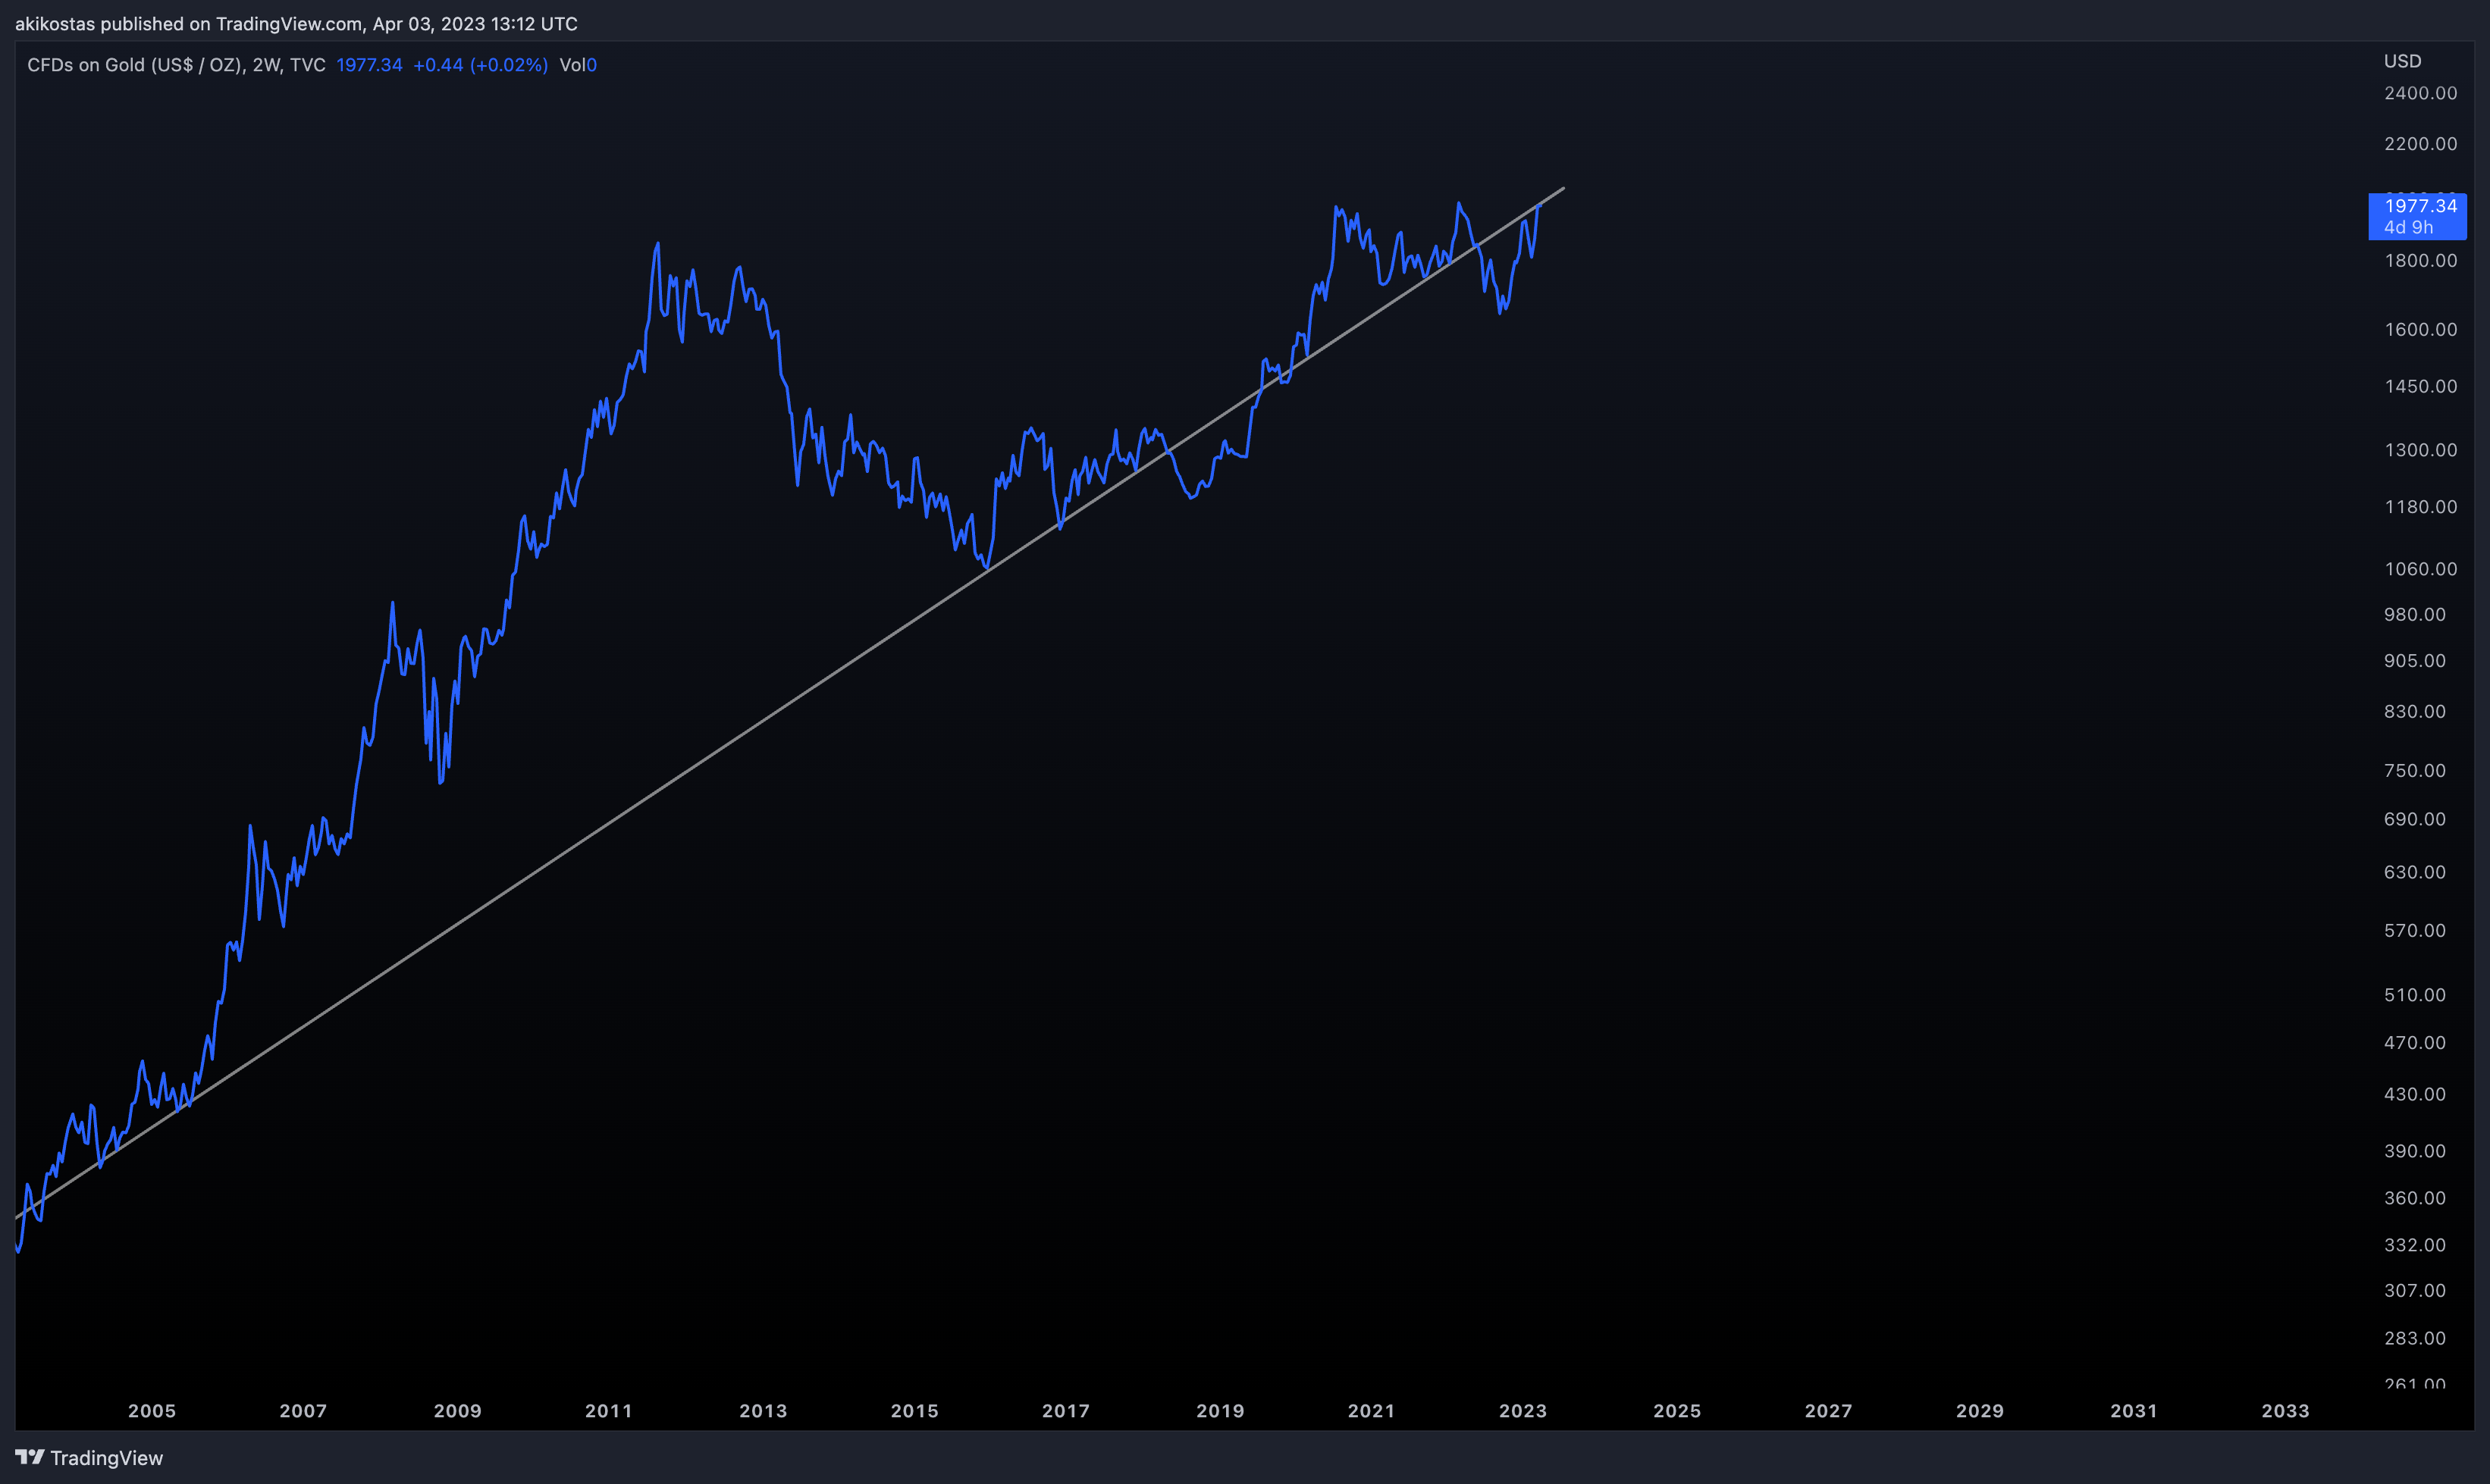
Task: Click the 630.00 price axis label
Action: 2414,873
